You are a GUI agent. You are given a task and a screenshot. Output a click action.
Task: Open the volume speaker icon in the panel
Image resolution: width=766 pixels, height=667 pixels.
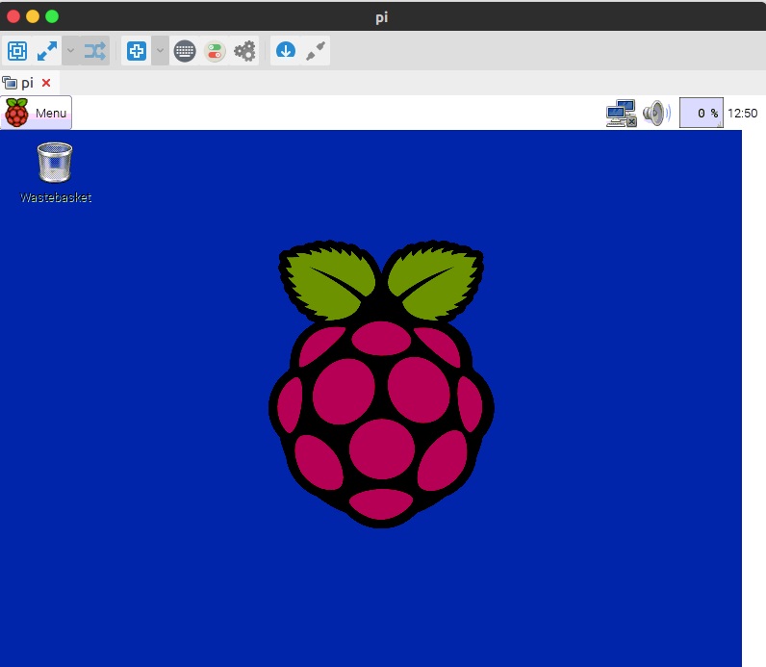[x=656, y=114]
